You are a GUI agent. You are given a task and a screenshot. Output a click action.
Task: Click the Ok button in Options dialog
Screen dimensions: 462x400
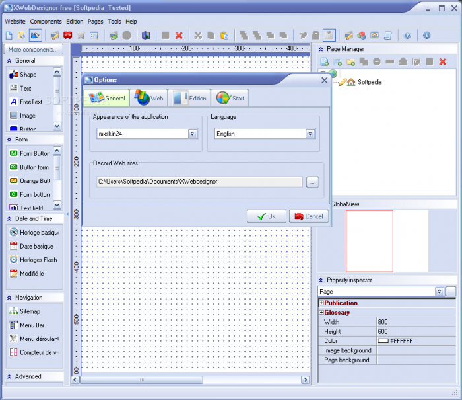[x=266, y=216]
